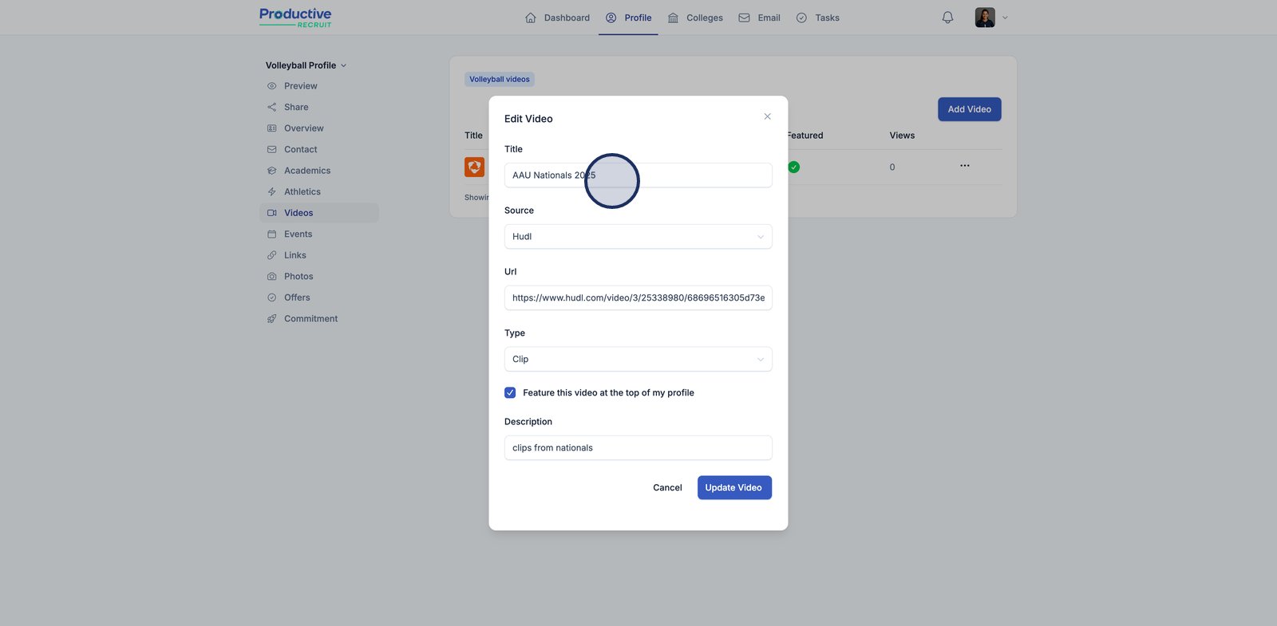Expand the Volleyball Profile selector
Image resolution: width=1277 pixels, height=626 pixels.
[x=306, y=65]
